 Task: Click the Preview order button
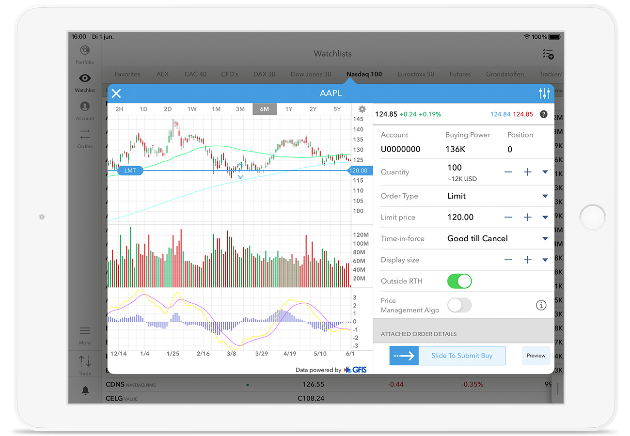point(536,356)
